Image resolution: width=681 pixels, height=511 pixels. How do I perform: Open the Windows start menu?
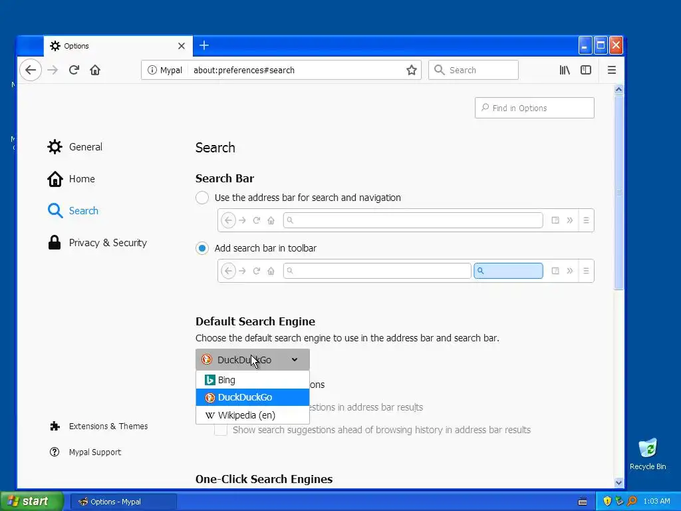pyautogui.click(x=32, y=502)
